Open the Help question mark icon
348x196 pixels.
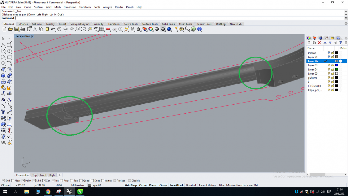(200, 29)
